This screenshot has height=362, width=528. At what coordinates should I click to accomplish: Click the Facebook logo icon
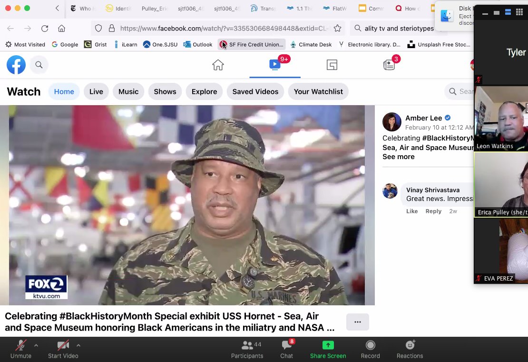16,65
